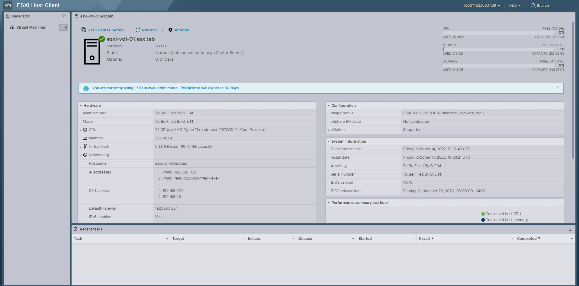The width and height of the screenshot is (579, 286).
Task: Click the Navigator home icon
Action: coord(8,16)
